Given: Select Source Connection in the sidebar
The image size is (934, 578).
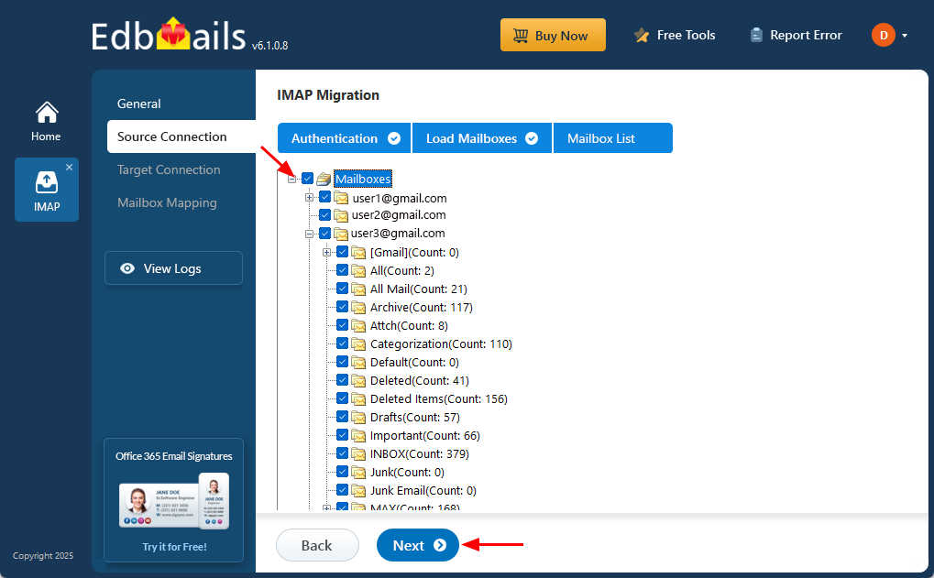Looking at the screenshot, I should [181, 136].
